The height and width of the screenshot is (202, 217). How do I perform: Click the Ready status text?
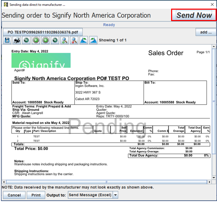pyautogui.click(x=109, y=25)
